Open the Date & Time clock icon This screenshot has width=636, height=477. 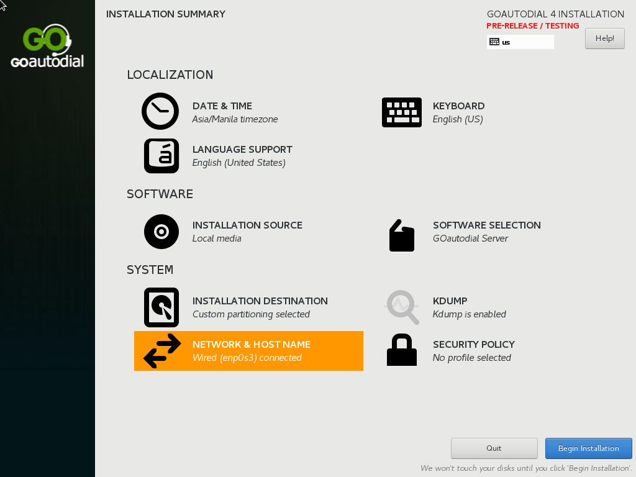(x=160, y=111)
